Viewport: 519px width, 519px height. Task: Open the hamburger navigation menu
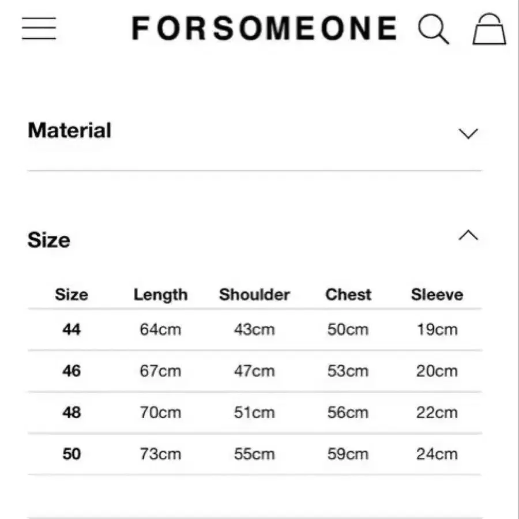(39, 28)
